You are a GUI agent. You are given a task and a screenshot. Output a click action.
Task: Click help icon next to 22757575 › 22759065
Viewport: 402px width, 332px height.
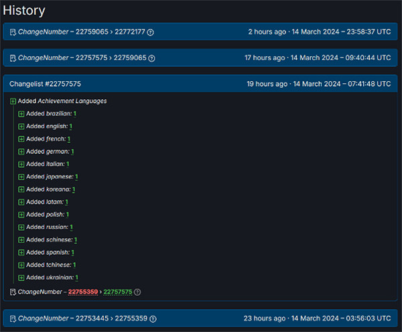(151, 58)
